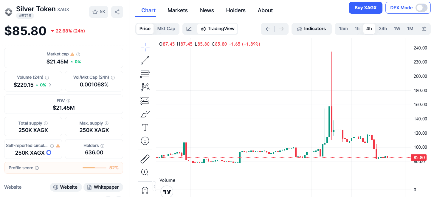Choose the text annotation tool
Screen dimensions: 437x197
pos(145,128)
